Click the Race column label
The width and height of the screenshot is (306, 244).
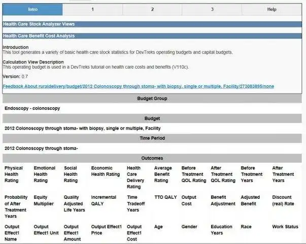246,227
